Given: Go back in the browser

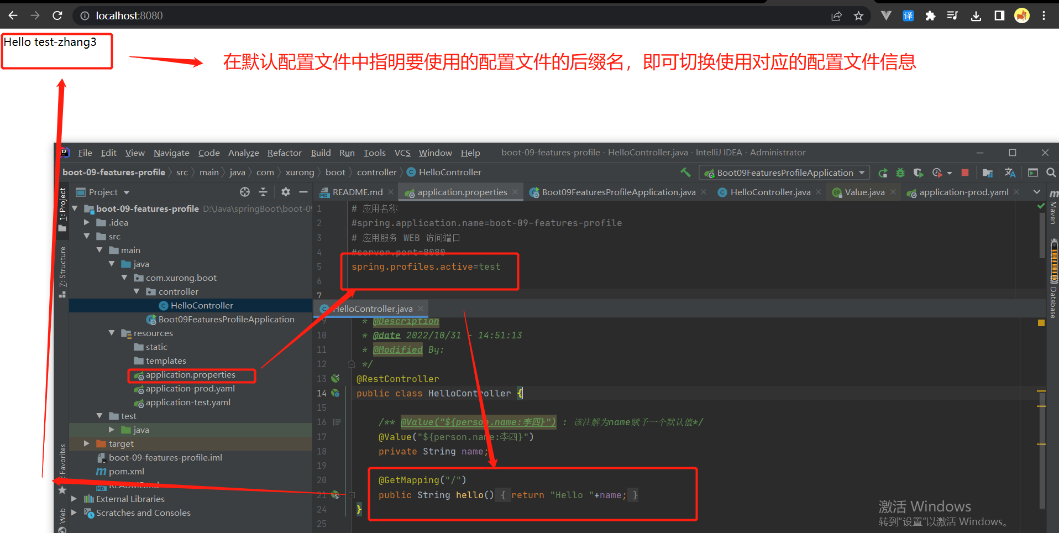Looking at the screenshot, I should point(13,15).
